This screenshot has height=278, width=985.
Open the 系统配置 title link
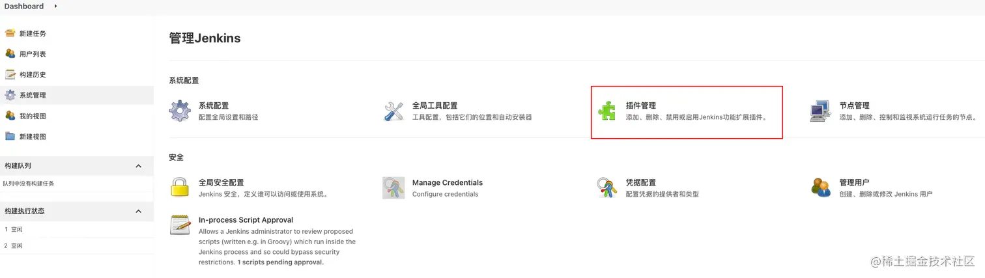[214, 105]
